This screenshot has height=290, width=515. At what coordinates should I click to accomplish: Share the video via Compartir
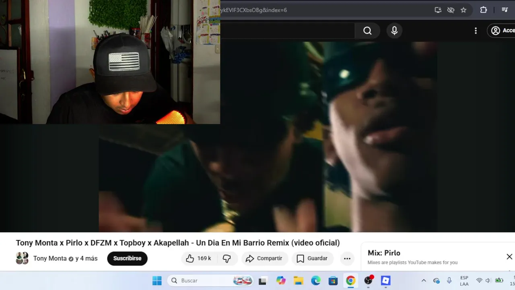click(x=264, y=259)
